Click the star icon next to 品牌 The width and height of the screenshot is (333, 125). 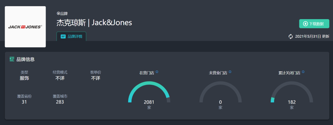pos(58,13)
